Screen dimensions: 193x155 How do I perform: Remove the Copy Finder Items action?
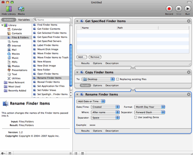click(x=189, y=72)
